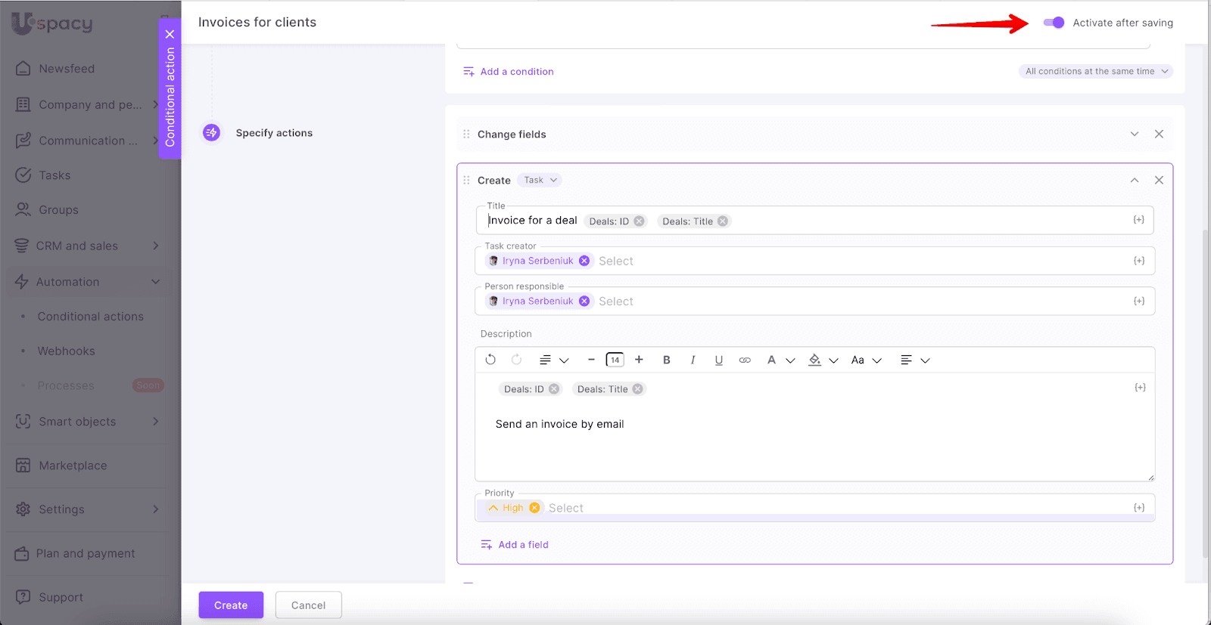Click the Add a field link

click(522, 545)
